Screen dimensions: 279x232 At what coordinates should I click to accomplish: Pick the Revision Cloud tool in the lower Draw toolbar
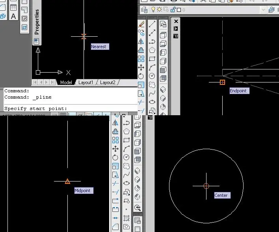tap(126, 166)
